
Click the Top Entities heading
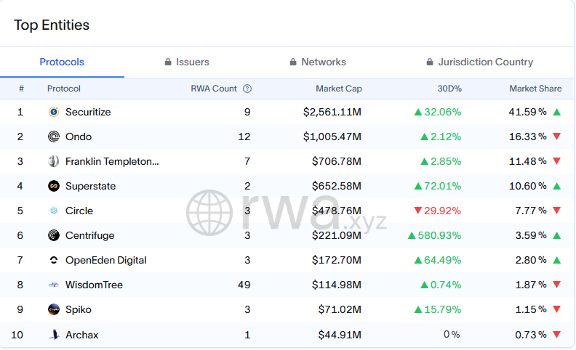coord(52,25)
